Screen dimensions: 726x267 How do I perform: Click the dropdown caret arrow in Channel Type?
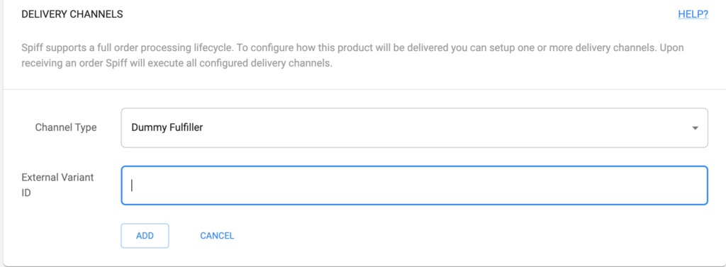695,128
